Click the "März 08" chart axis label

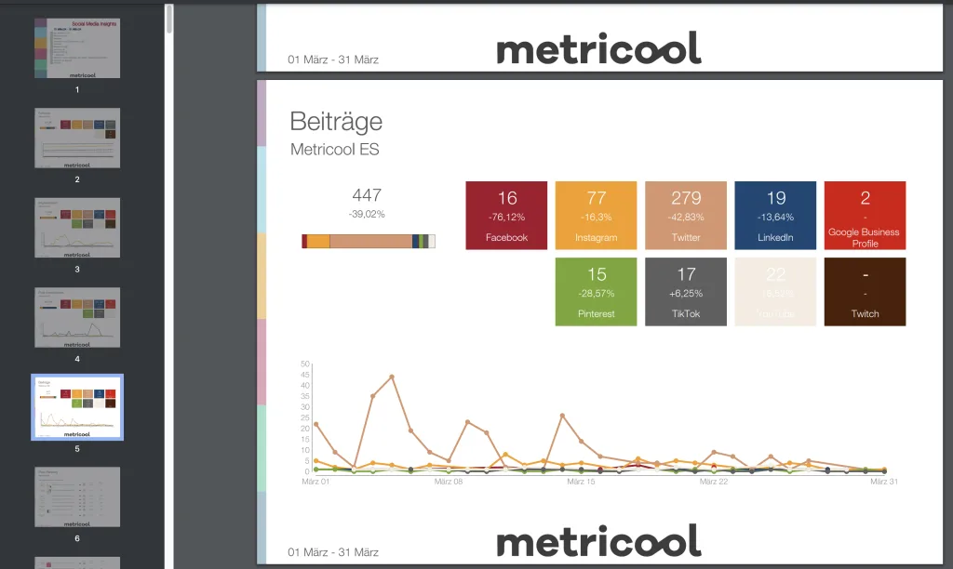coord(449,482)
